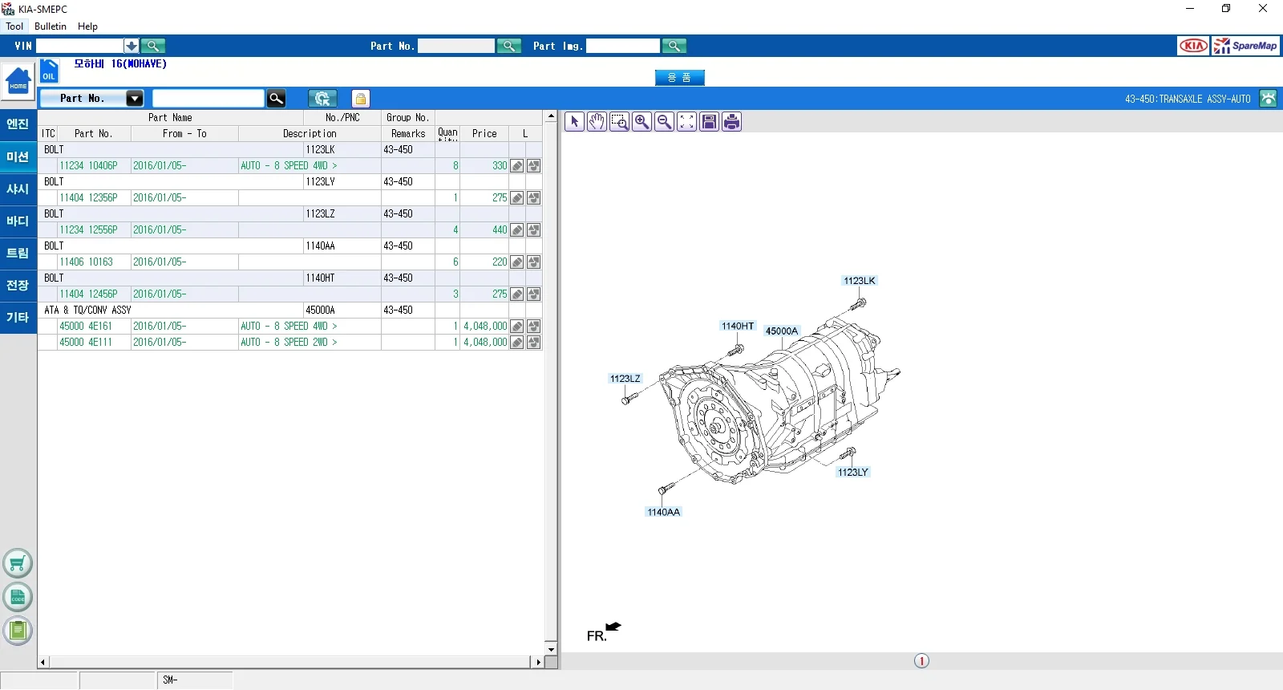Select part number 11234 12556P
Viewport: 1283px width, 690px height.
pyautogui.click(x=88, y=230)
